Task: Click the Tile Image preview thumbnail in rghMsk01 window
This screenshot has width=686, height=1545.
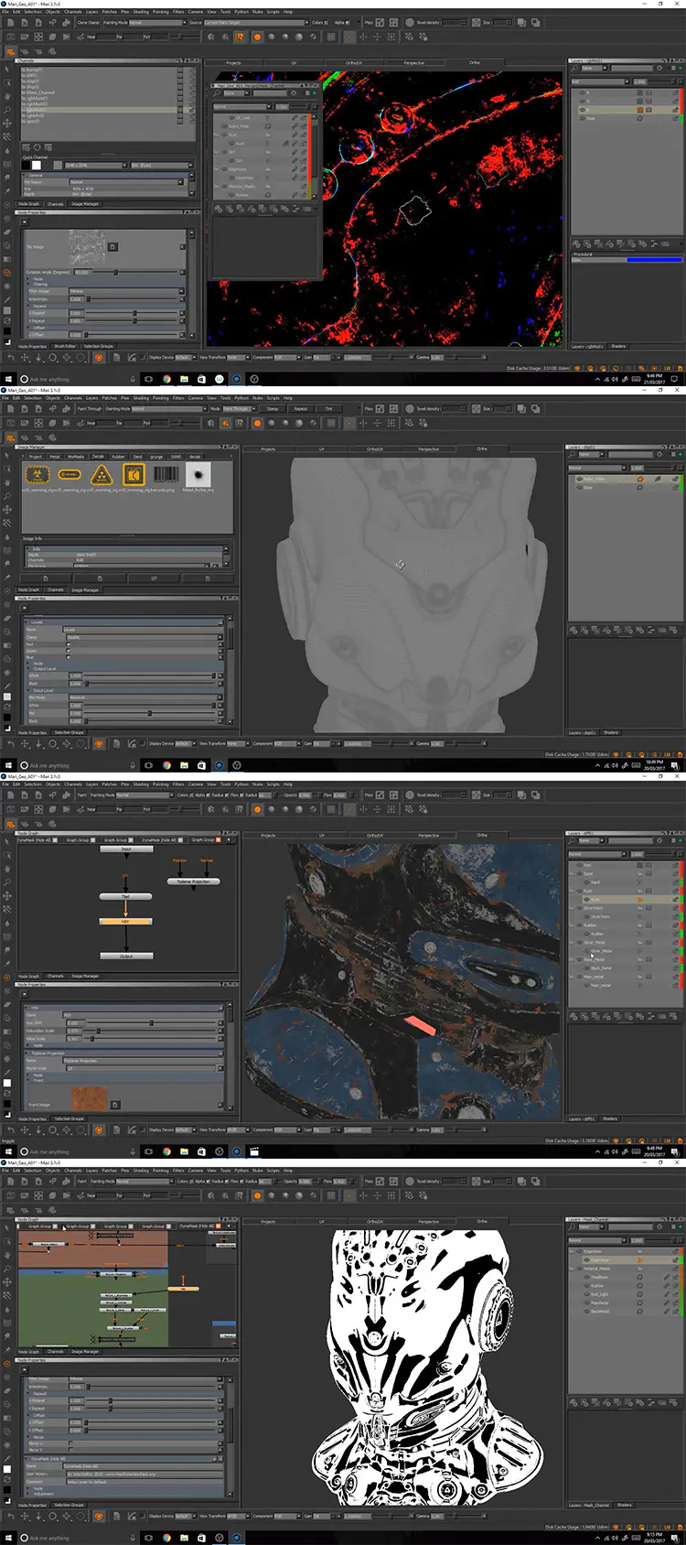Action: click(88, 245)
